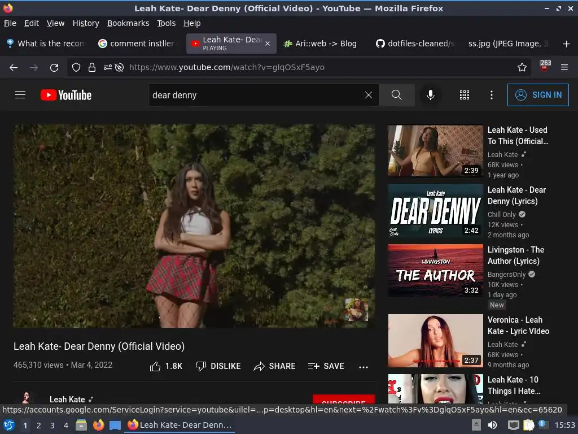This screenshot has width=578, height=434.
Task: Close the Leah Kate playing tab
Action: click(268, 44)
